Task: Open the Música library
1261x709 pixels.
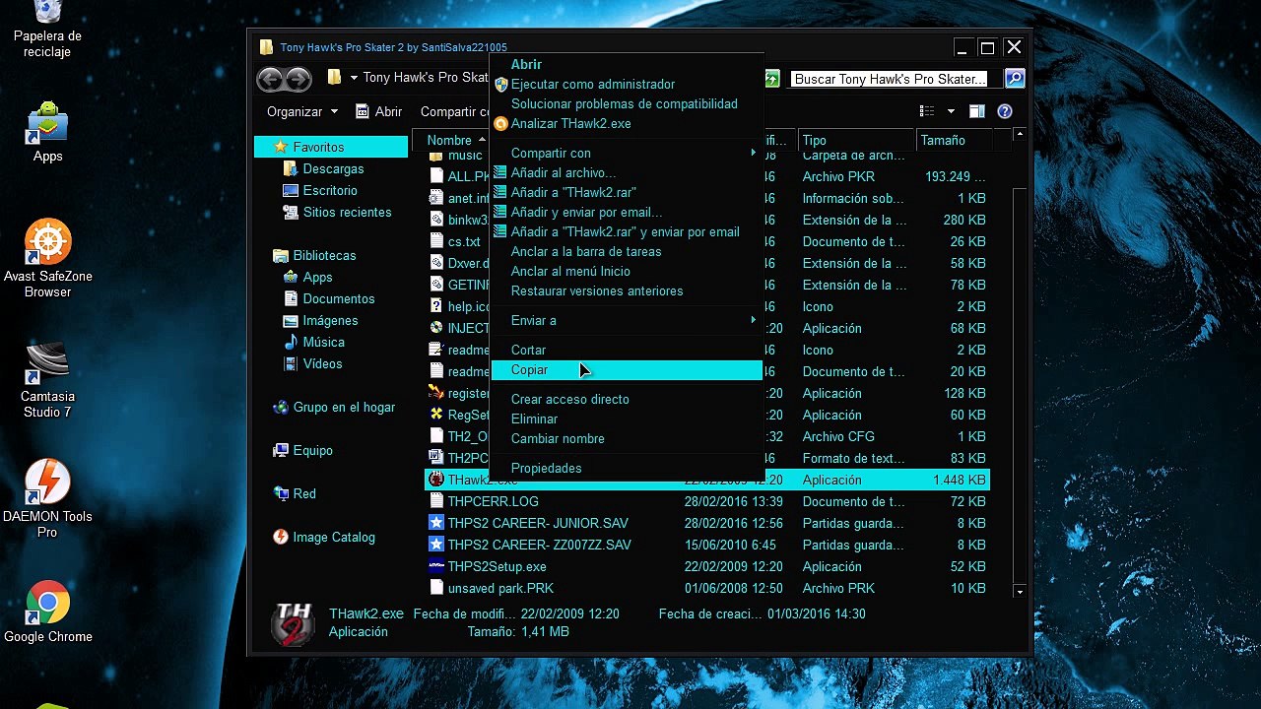Action: pos(323,342)
